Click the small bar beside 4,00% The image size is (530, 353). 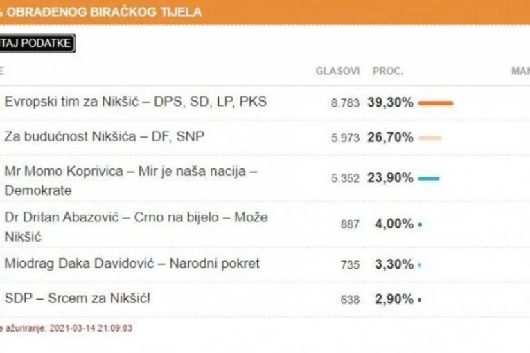click(420, 224)
